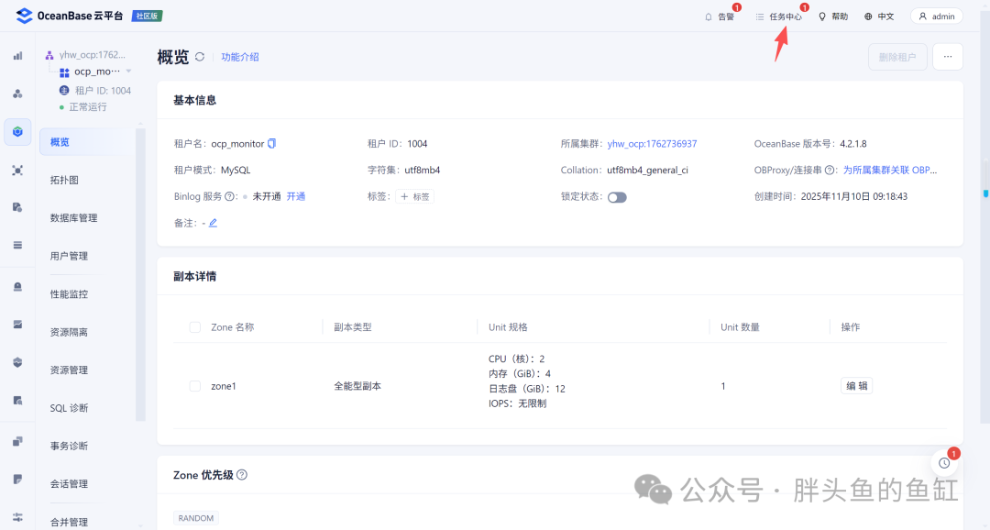Open the 中文 language selector

coord(879,17)
